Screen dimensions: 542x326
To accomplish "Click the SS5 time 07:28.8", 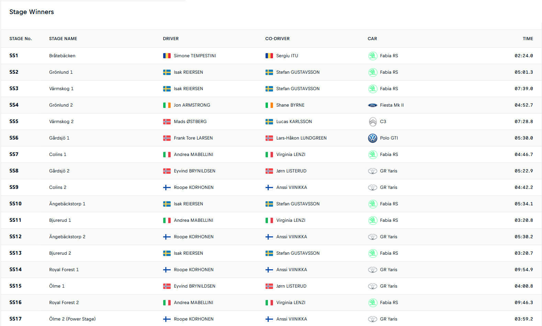I will point(523,122).
